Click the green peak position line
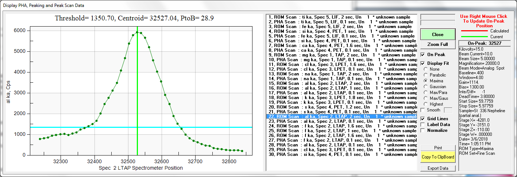The height and width of the screenshot is (177, 517). tap(137, 91)
